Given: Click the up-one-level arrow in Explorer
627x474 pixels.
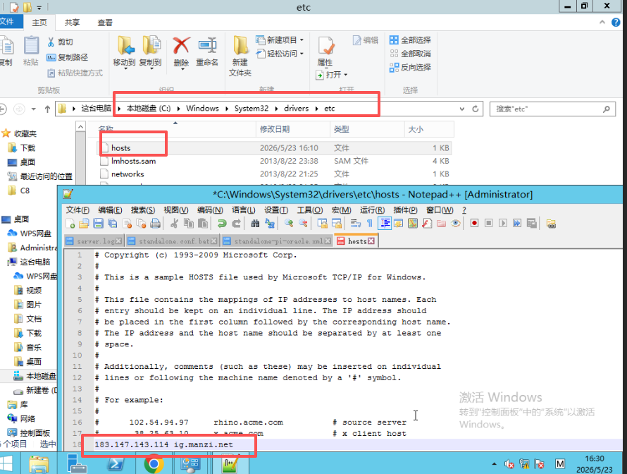Looking at the screenshot, I should (47, 109).
